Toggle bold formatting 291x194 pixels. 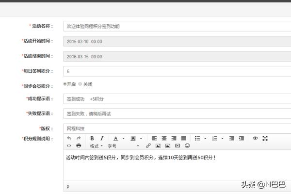tap(92, 138)
